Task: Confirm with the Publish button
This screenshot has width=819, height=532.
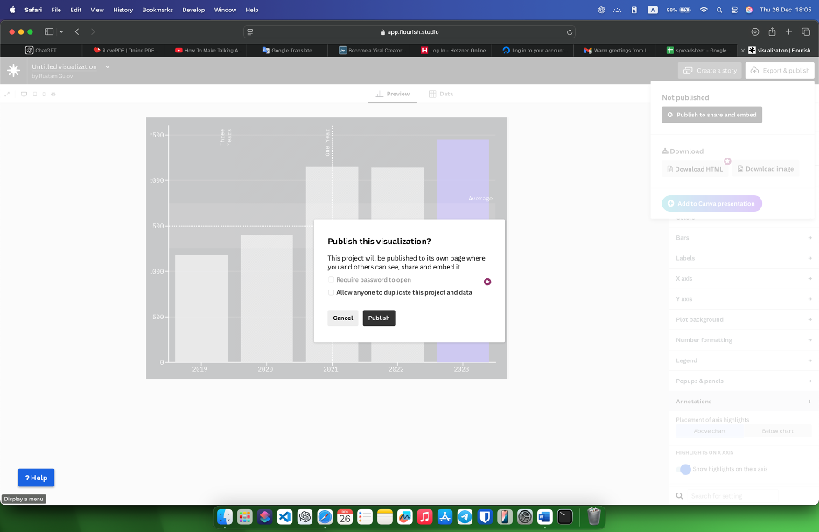Action: 379,318
